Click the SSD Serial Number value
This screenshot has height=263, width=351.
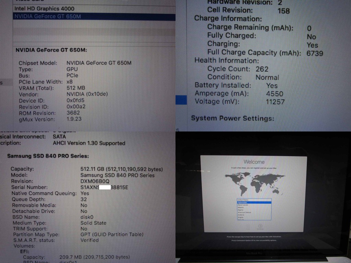pyautogui.click(x=104, y=187)
